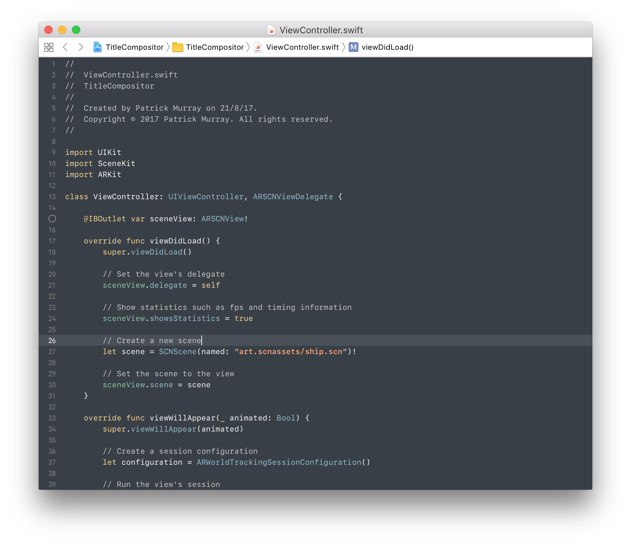Click the "import UIKit" line

[93, 153]
